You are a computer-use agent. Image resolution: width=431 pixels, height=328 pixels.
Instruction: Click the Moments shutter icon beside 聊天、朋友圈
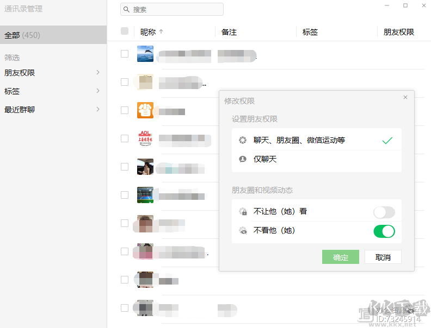pos(243,140)
